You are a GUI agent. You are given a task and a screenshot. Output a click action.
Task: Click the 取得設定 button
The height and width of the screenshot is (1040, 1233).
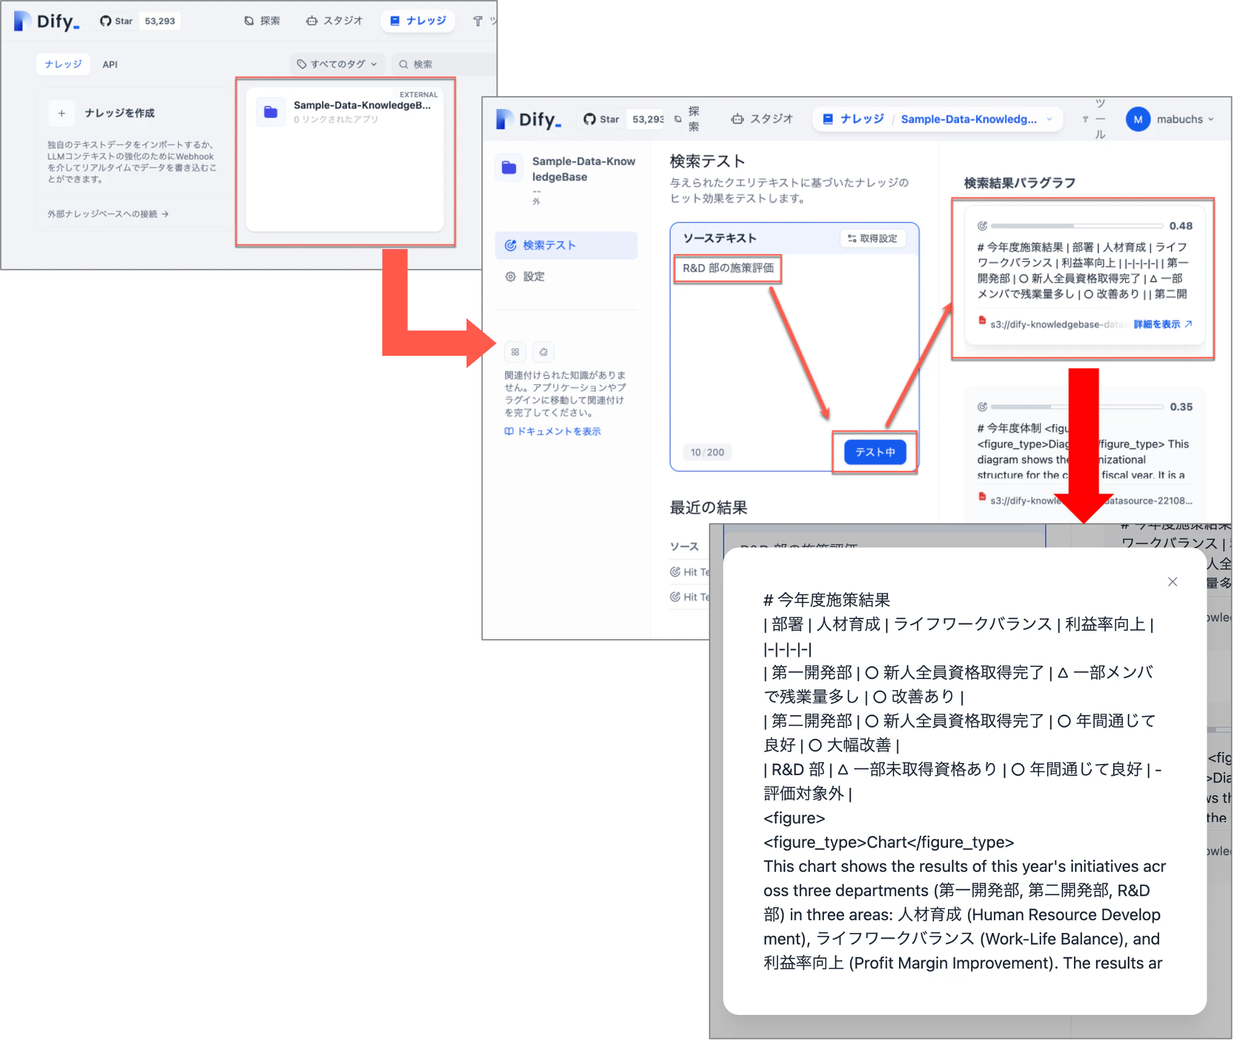point(873,239)
